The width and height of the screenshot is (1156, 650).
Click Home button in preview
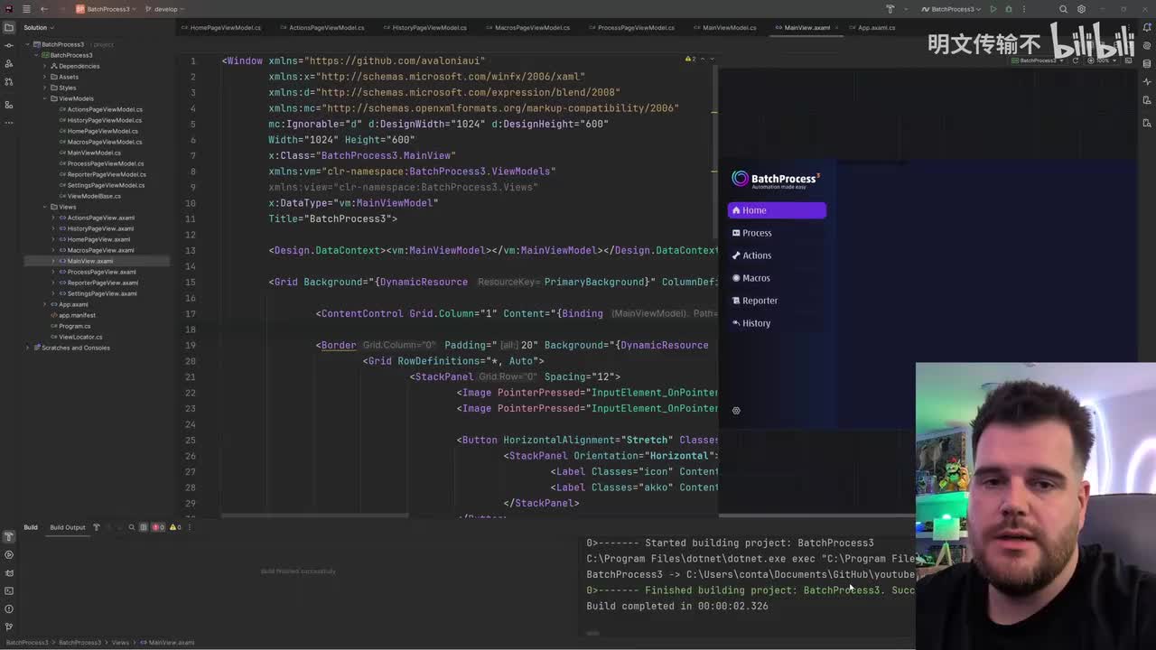click(777, 210)
